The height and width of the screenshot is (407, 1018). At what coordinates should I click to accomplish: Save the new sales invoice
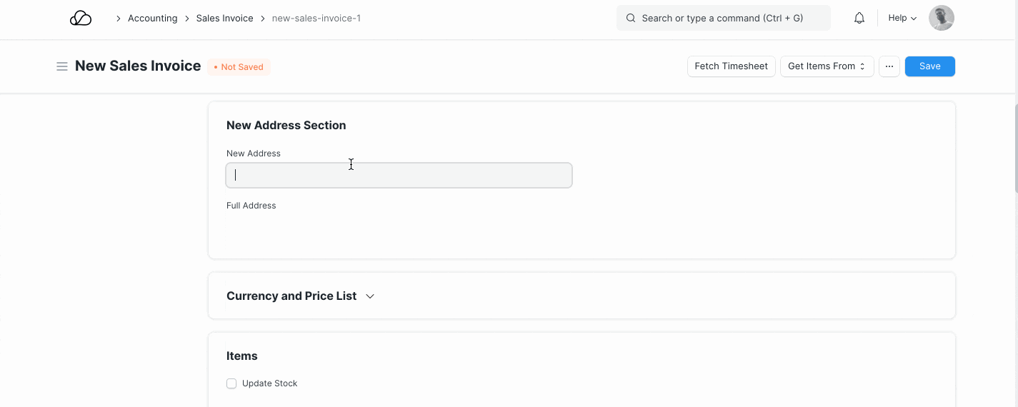[929, 66]
